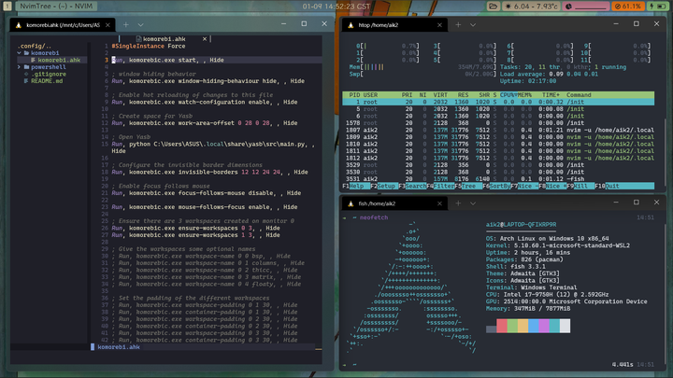Open the tab dropdown in htop terminal title bar
Screen dimensions: 673x378
point(475,24)
